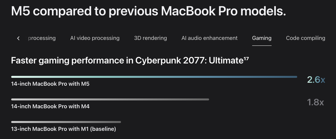Click the Gaming tab
Viewport: 336px width, 139px height.
click(262, 38)
